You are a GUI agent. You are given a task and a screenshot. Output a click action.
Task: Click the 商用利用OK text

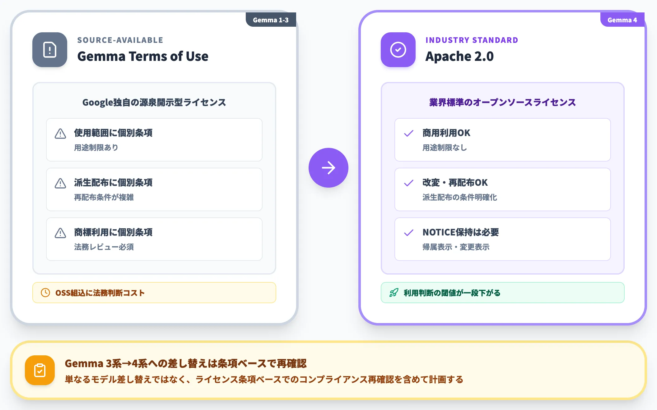[446, 133]
